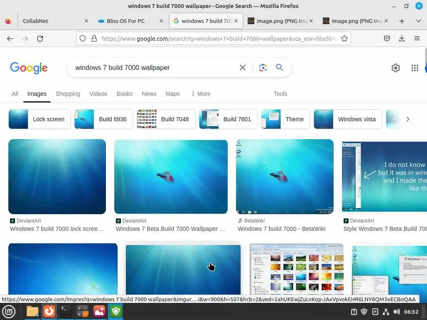Viewport: 427px width, 320px height.
Task: Open the tracking protection shield icon
Action: [x=83, y=39]
